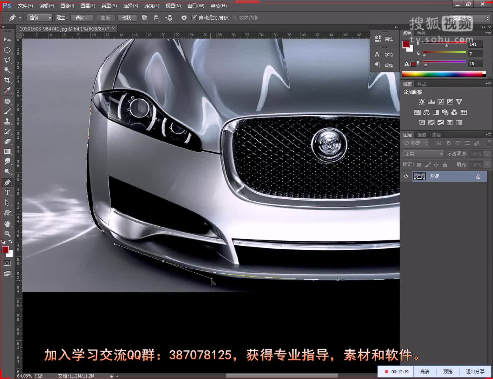The height and width of the screenshot is (379, 493).
Task: Select the Move tool
Action: coord(7,40)
